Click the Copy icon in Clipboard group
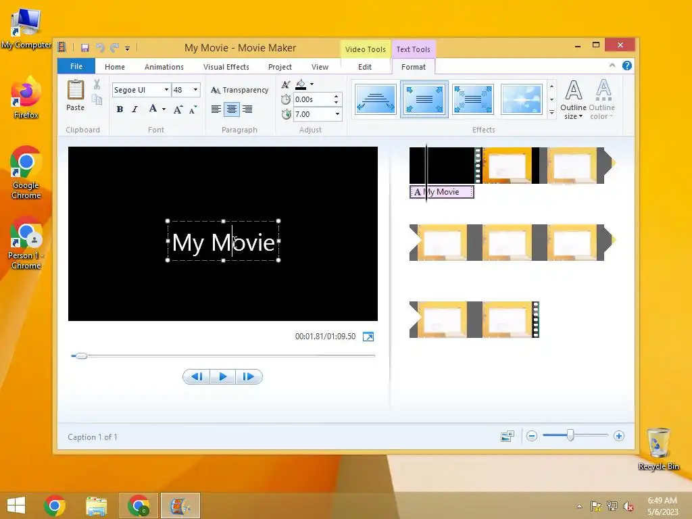692x519 pixels. click(x=97, y=100)
